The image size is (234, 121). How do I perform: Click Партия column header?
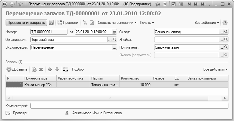(105, 78)
